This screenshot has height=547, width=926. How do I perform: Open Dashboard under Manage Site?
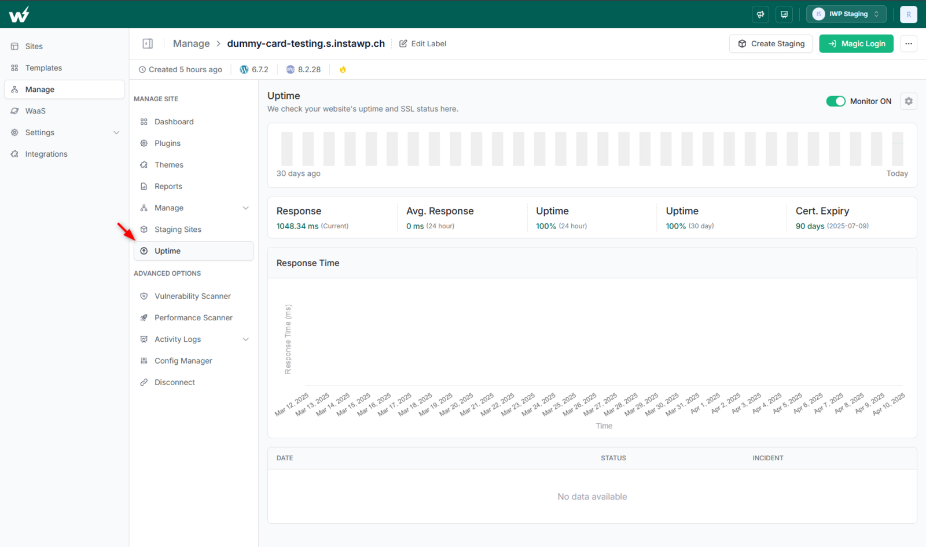coord(194,121)
